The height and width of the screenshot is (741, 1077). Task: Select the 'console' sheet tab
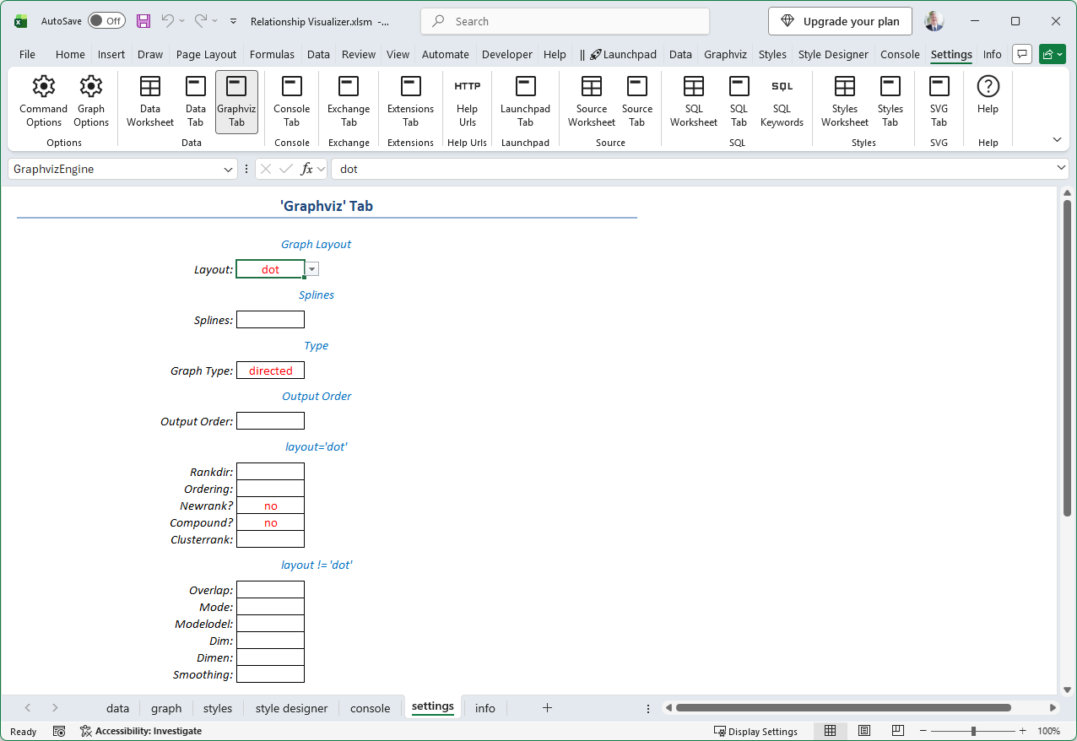point(370,708)
